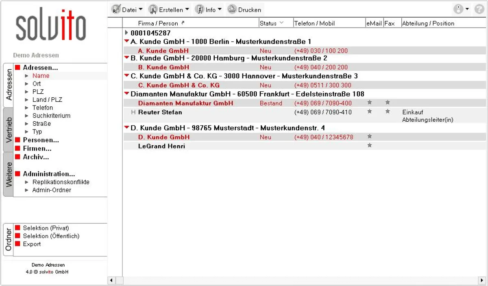Viewport: 488px width, 286px height.
Task: Click the Drucken printer icon
Action: (x=232, y=9)
